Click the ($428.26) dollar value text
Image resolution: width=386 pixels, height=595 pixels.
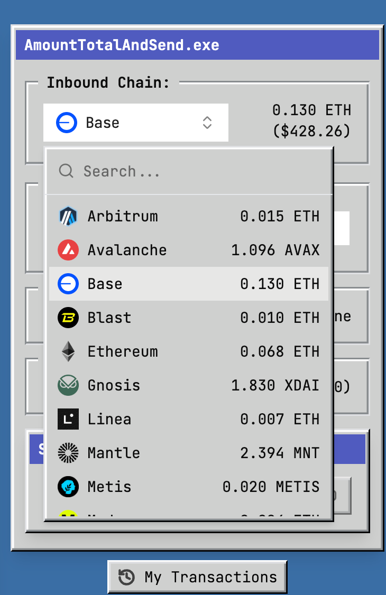(311, 131)
